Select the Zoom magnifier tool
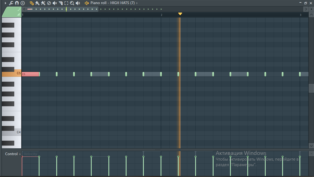 point(72,3)
